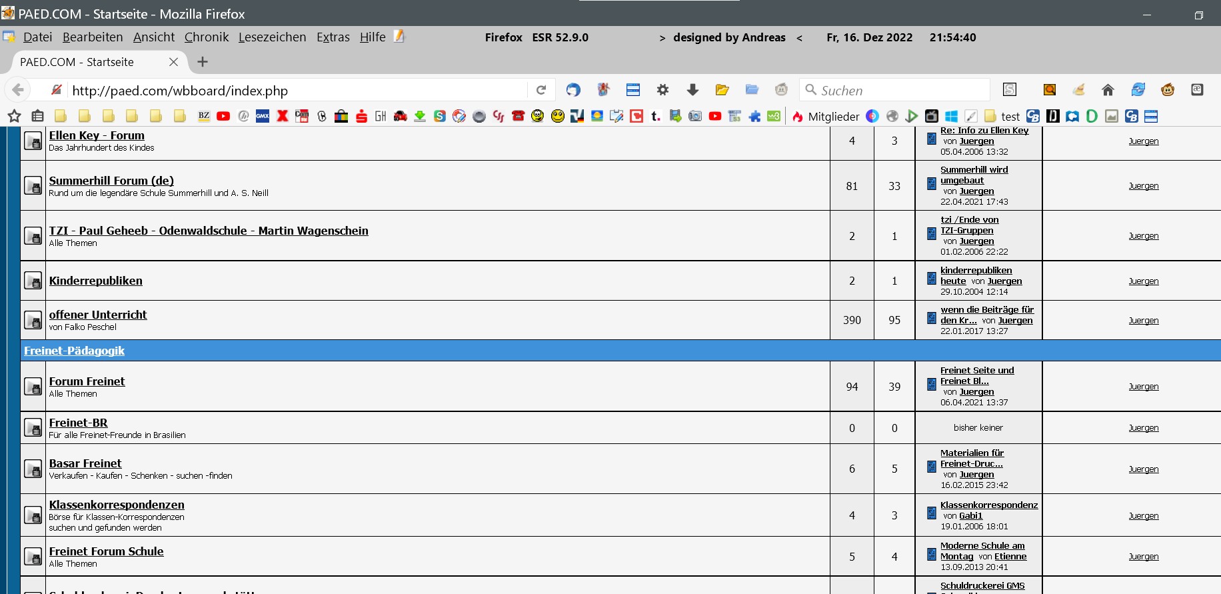The image size is (1221, 594).
Task: Open the tumblr t. bookmark icon
Action: point(656,116)
